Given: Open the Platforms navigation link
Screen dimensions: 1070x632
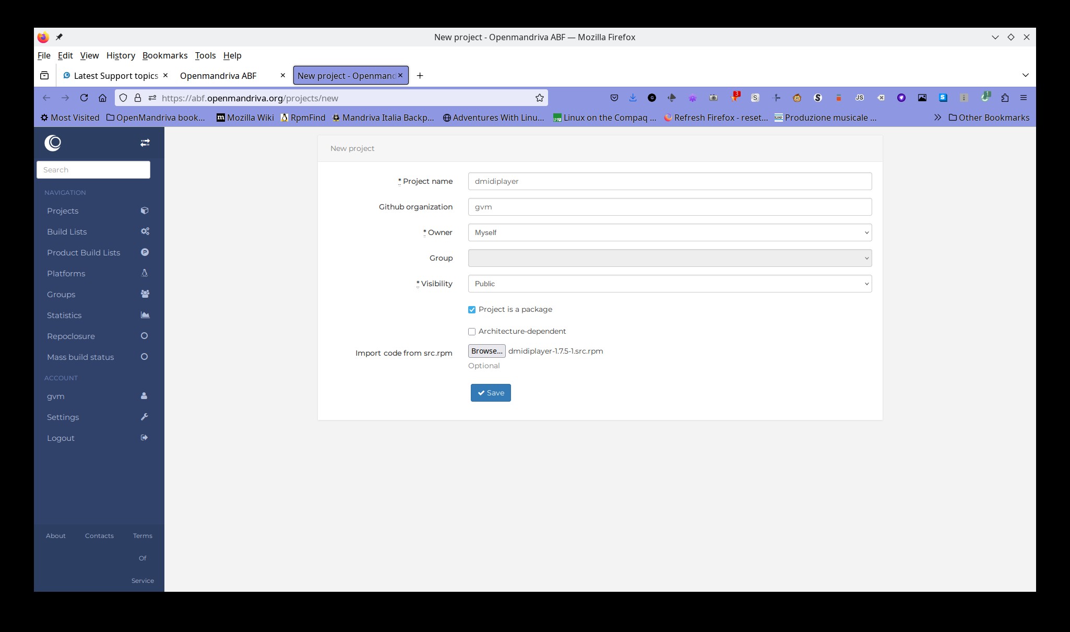Looking at the screenshot, I should (x=66, y=274).
